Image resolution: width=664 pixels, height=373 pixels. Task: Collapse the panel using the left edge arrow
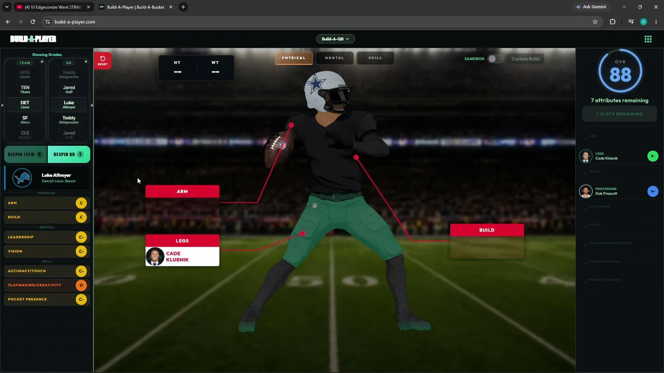[x=2, y=105]
